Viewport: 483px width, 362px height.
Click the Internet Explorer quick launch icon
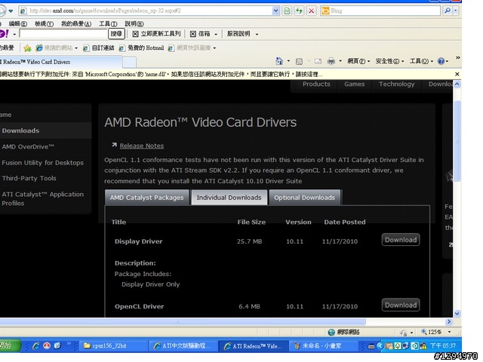coord(36,345)
